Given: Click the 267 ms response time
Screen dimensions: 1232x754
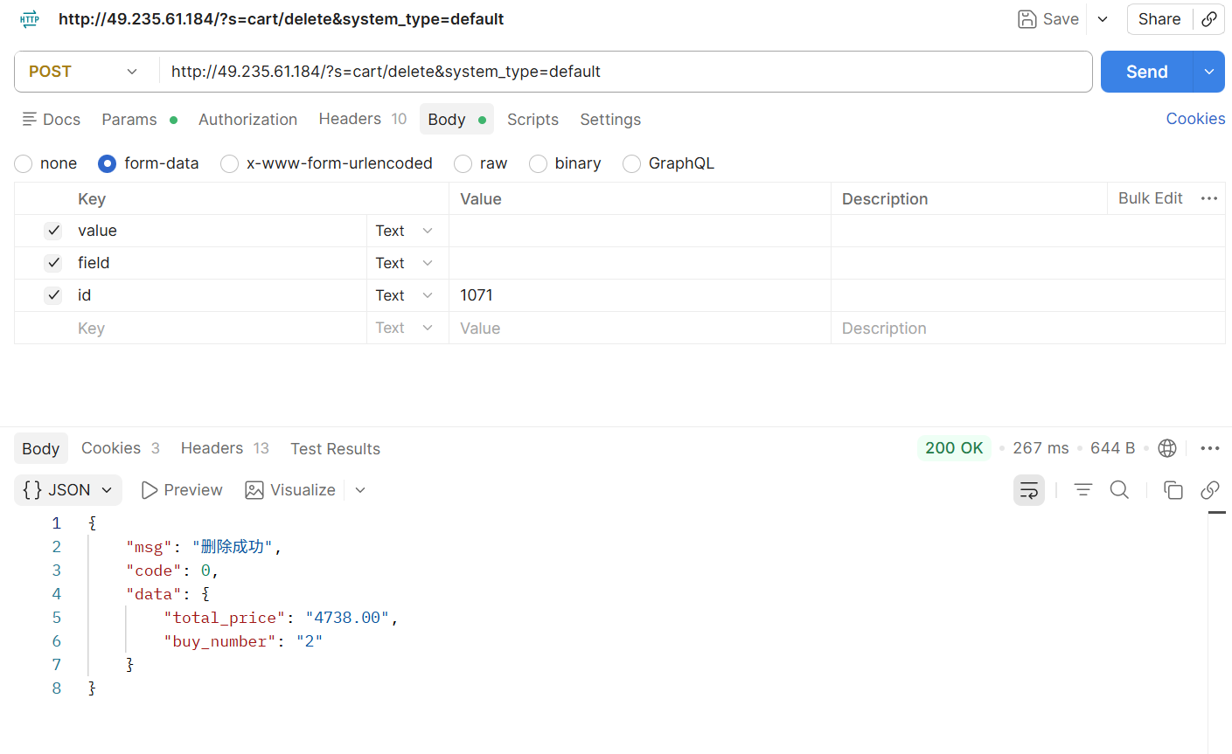Looking at the screenshot, I should pos(1041,448).
